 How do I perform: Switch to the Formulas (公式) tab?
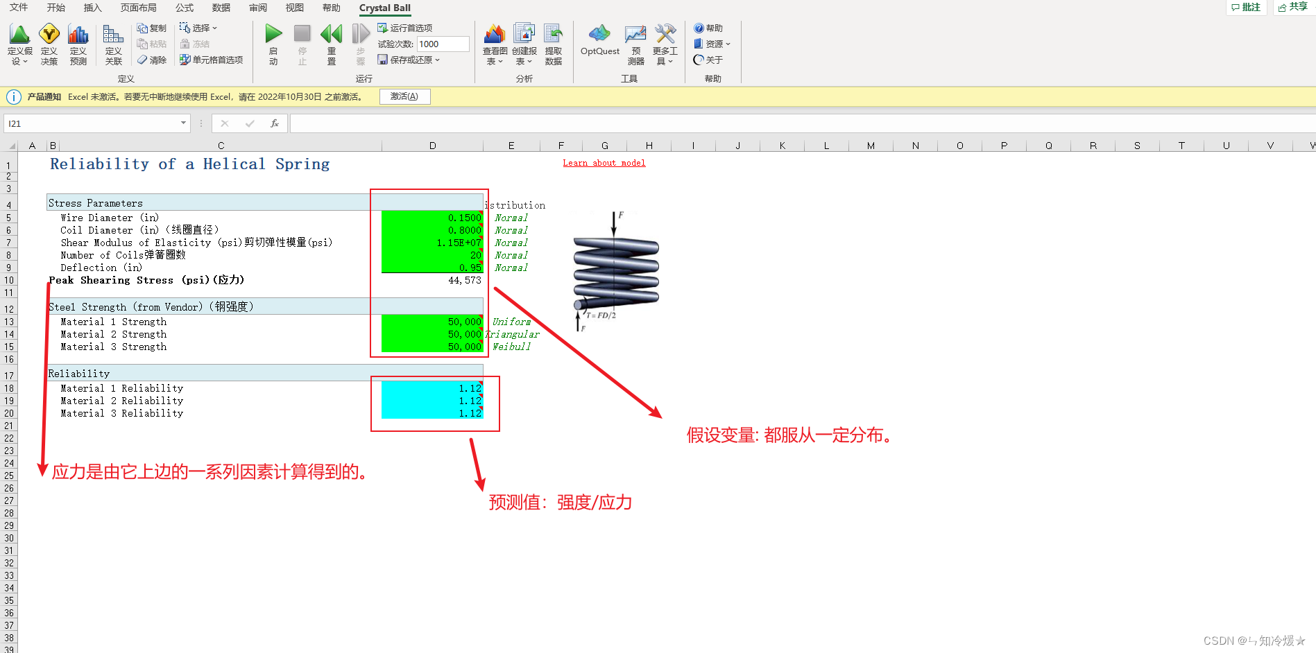tap(185, 8)
